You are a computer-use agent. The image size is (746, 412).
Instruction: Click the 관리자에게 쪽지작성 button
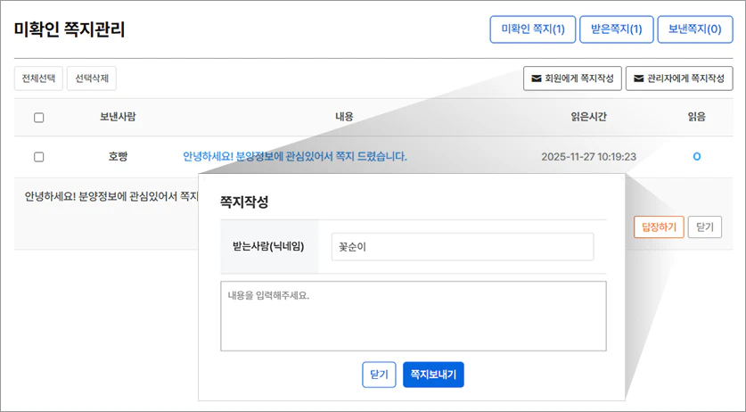point(679,78)
